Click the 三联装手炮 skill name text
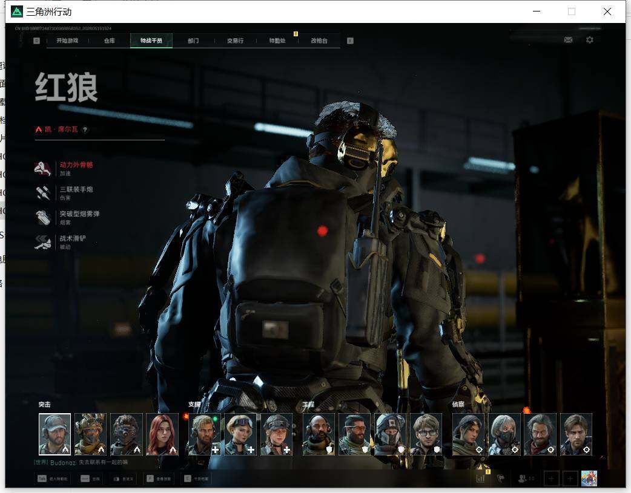 coord(76,189)
